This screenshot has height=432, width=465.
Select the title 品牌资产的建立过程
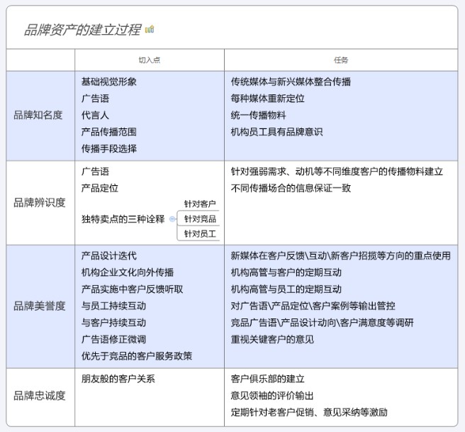tap(82, 29)
